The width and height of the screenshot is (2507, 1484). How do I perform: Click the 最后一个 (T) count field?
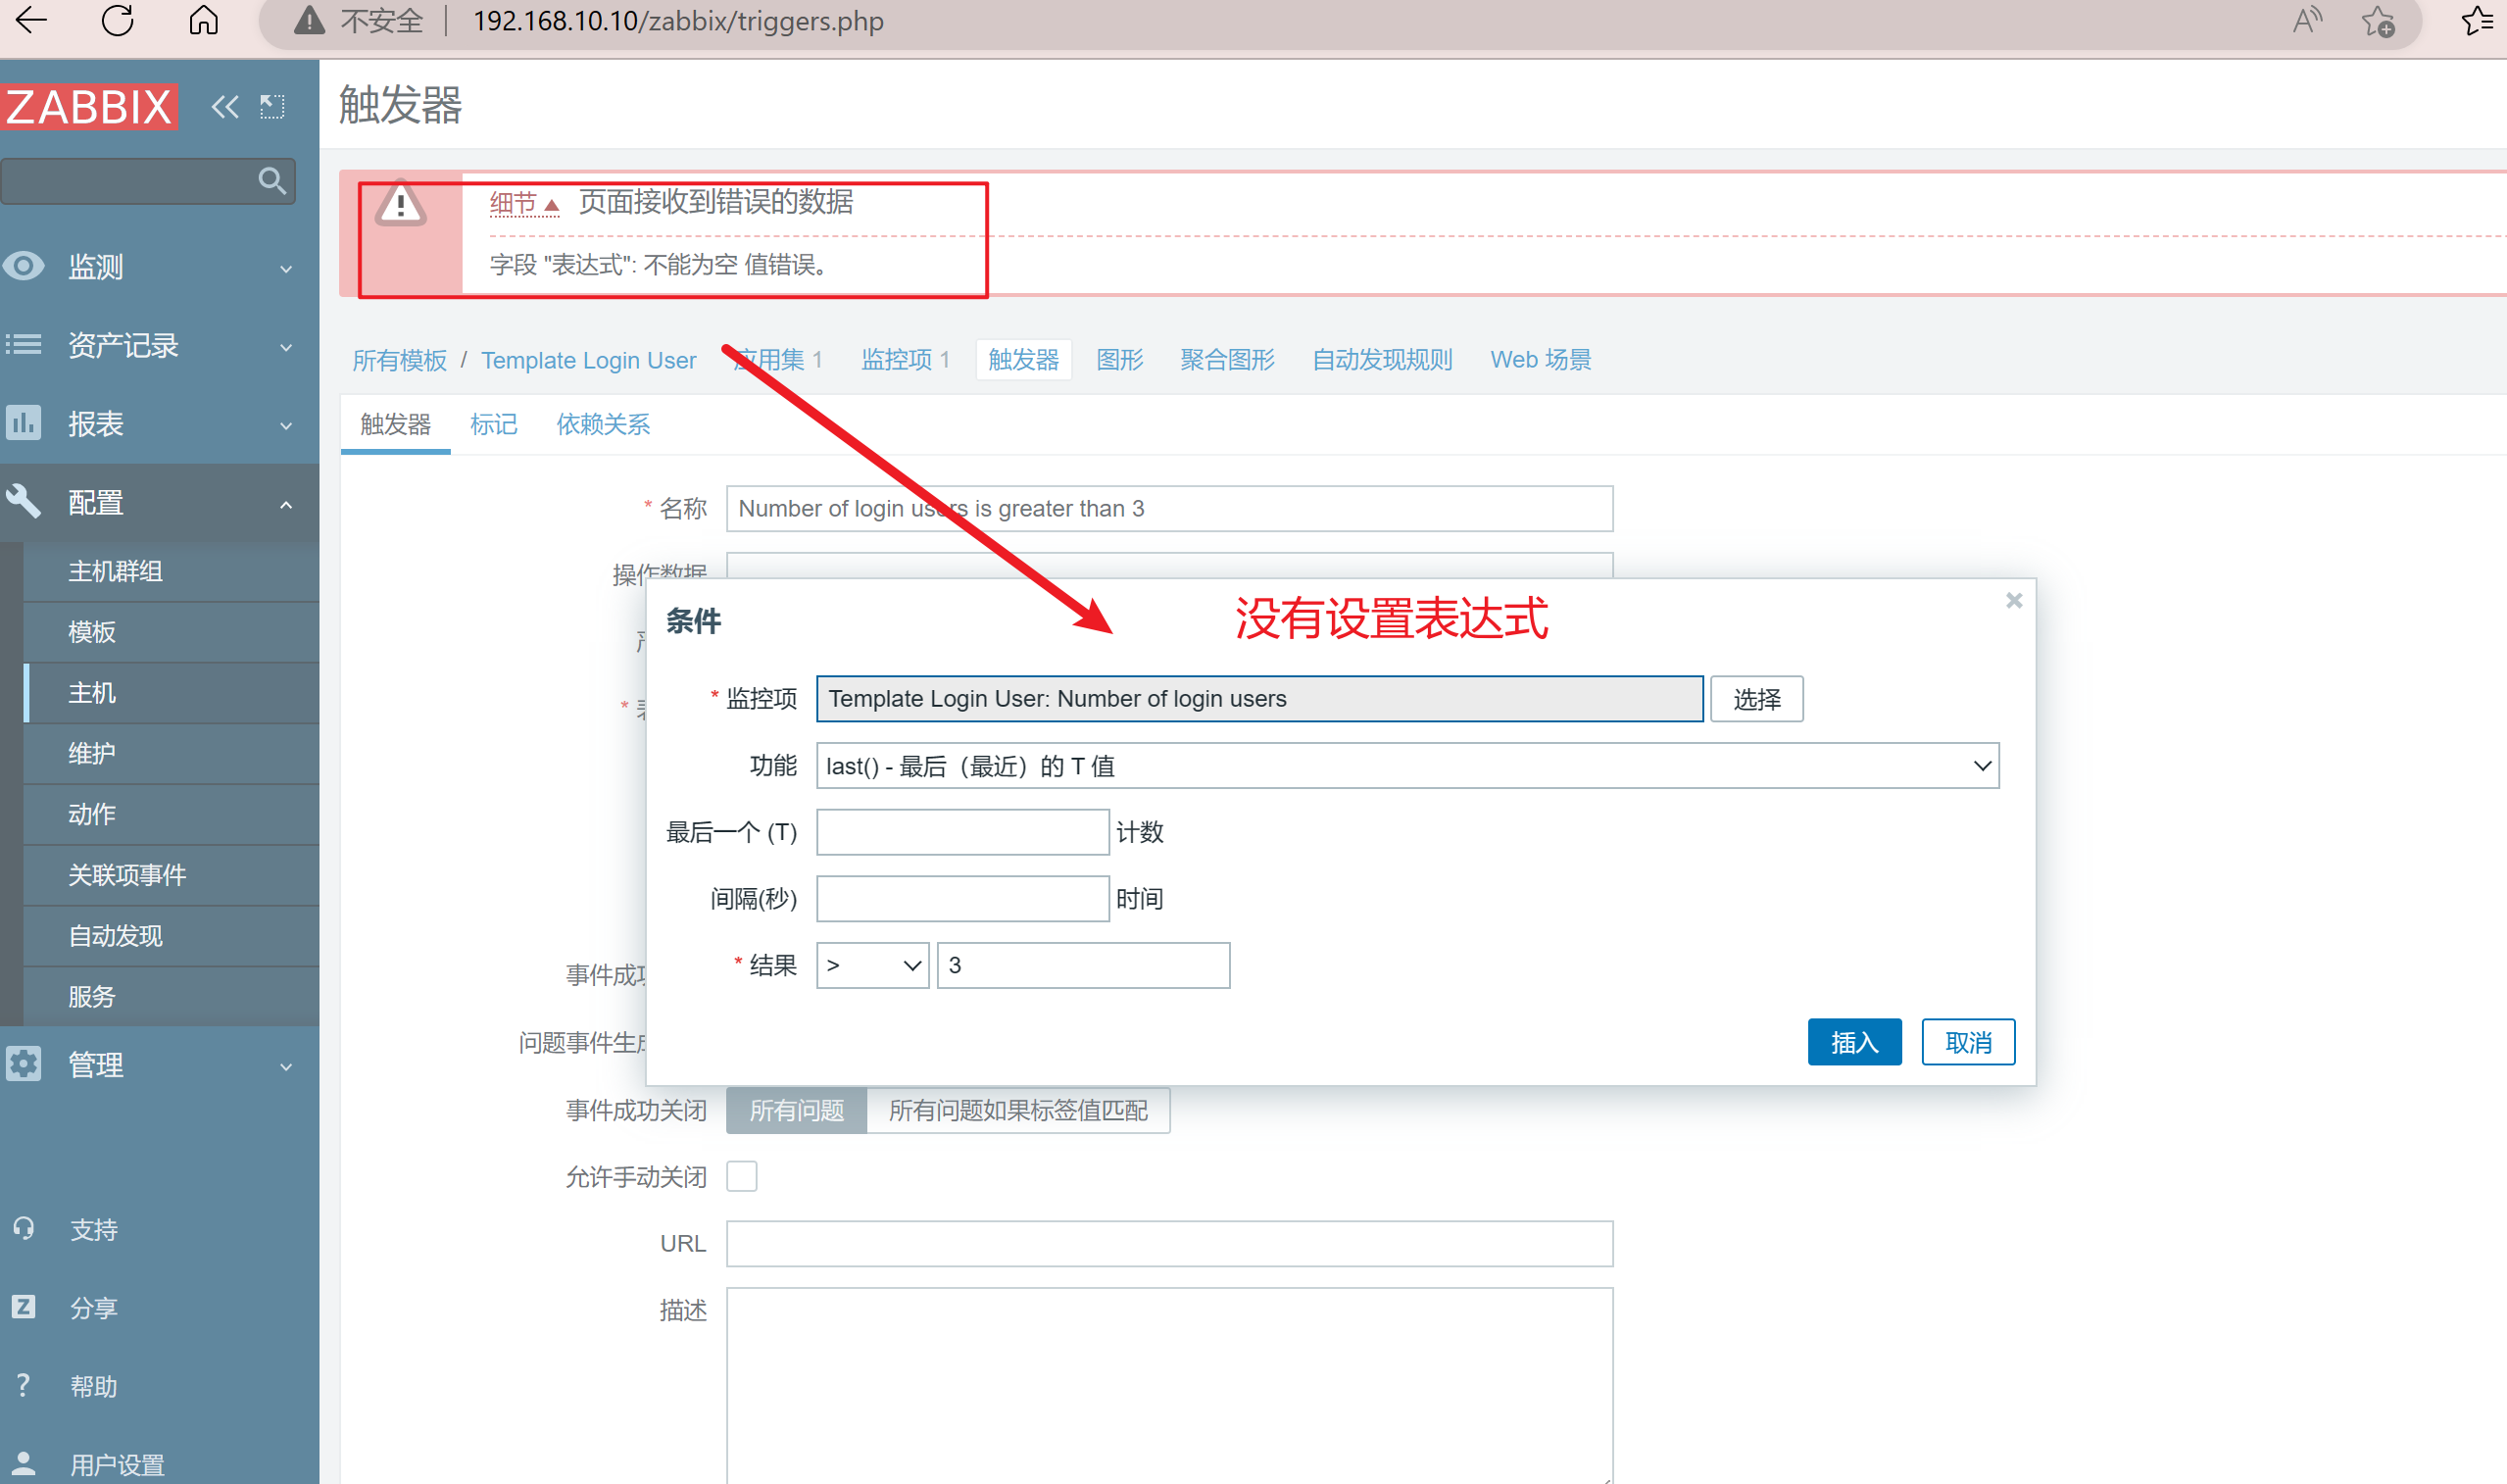962,832
